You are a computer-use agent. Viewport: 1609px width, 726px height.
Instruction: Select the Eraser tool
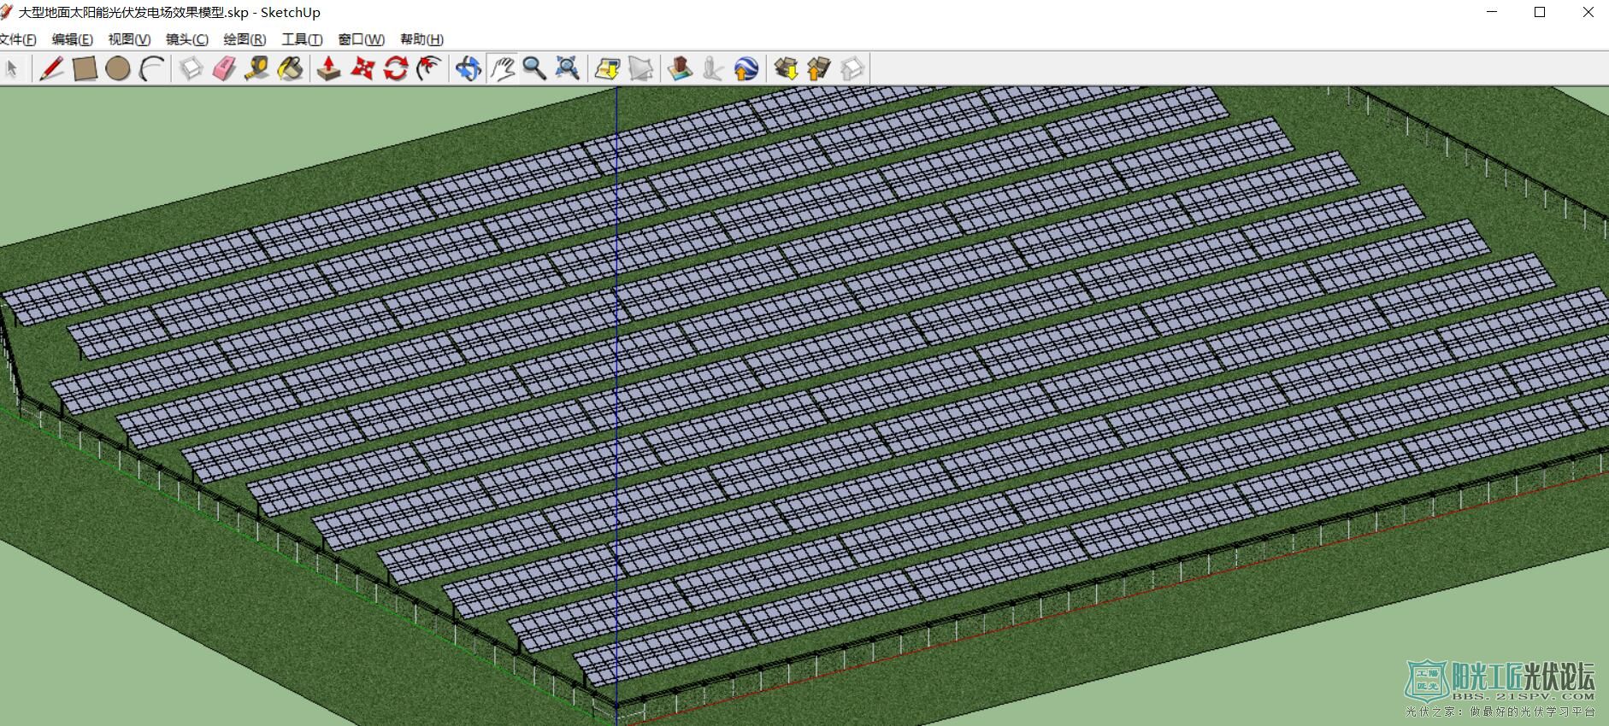[224, 68]
